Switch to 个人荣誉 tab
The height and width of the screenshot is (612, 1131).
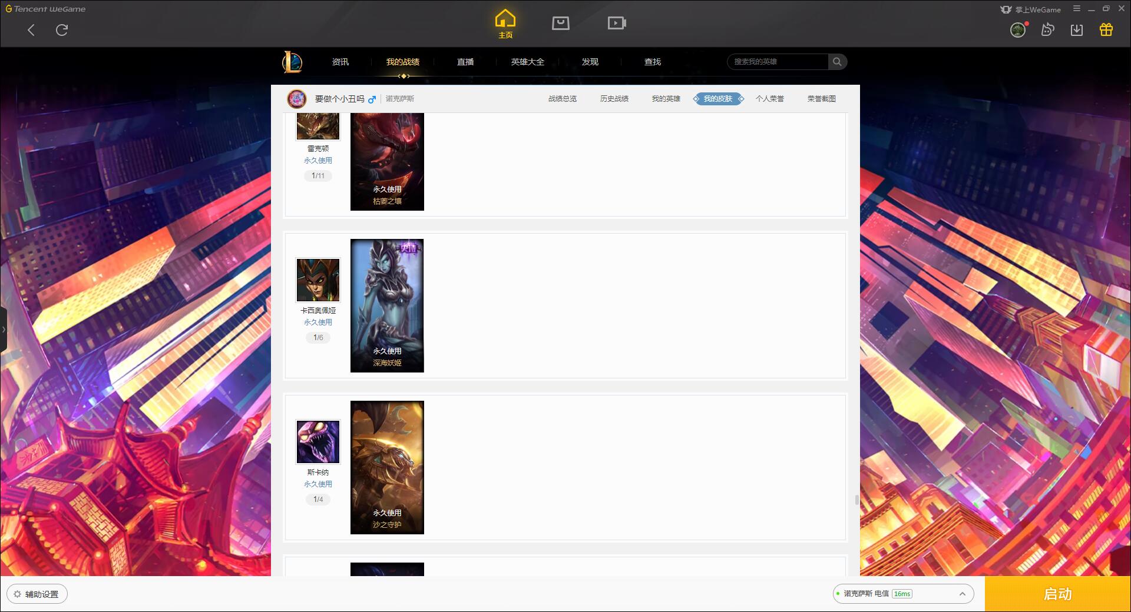point(770,99)
